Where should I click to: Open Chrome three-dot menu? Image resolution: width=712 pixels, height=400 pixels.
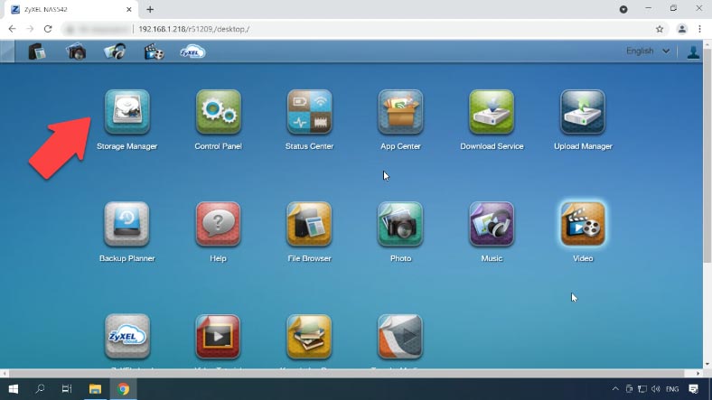pyautogui.click(x=699, y=29)
